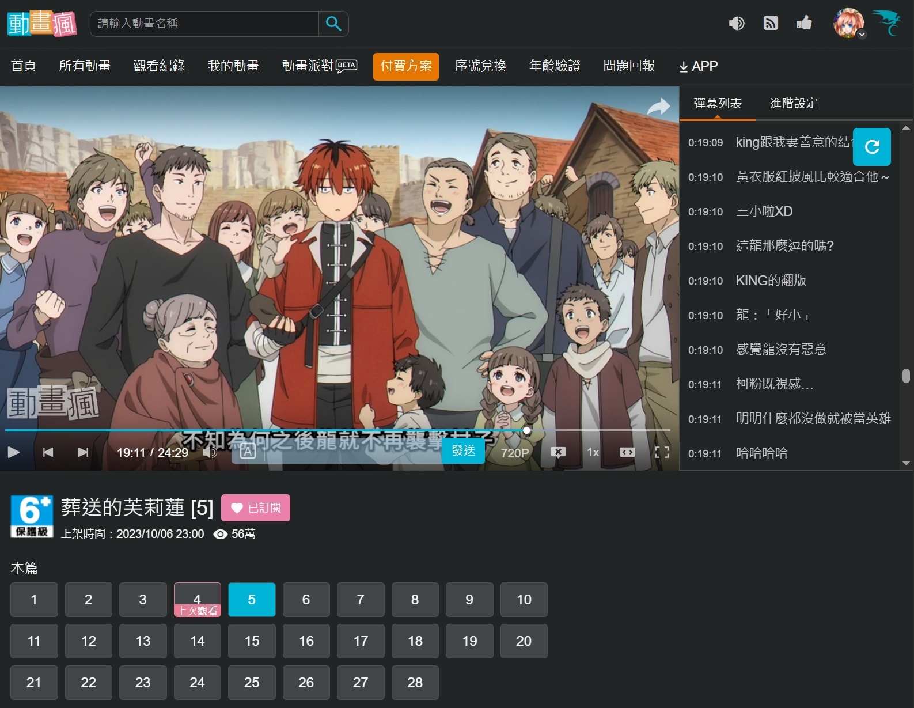Open 年齡驗證 page
This screenshot has height=708, width=914.
point(555,66)
